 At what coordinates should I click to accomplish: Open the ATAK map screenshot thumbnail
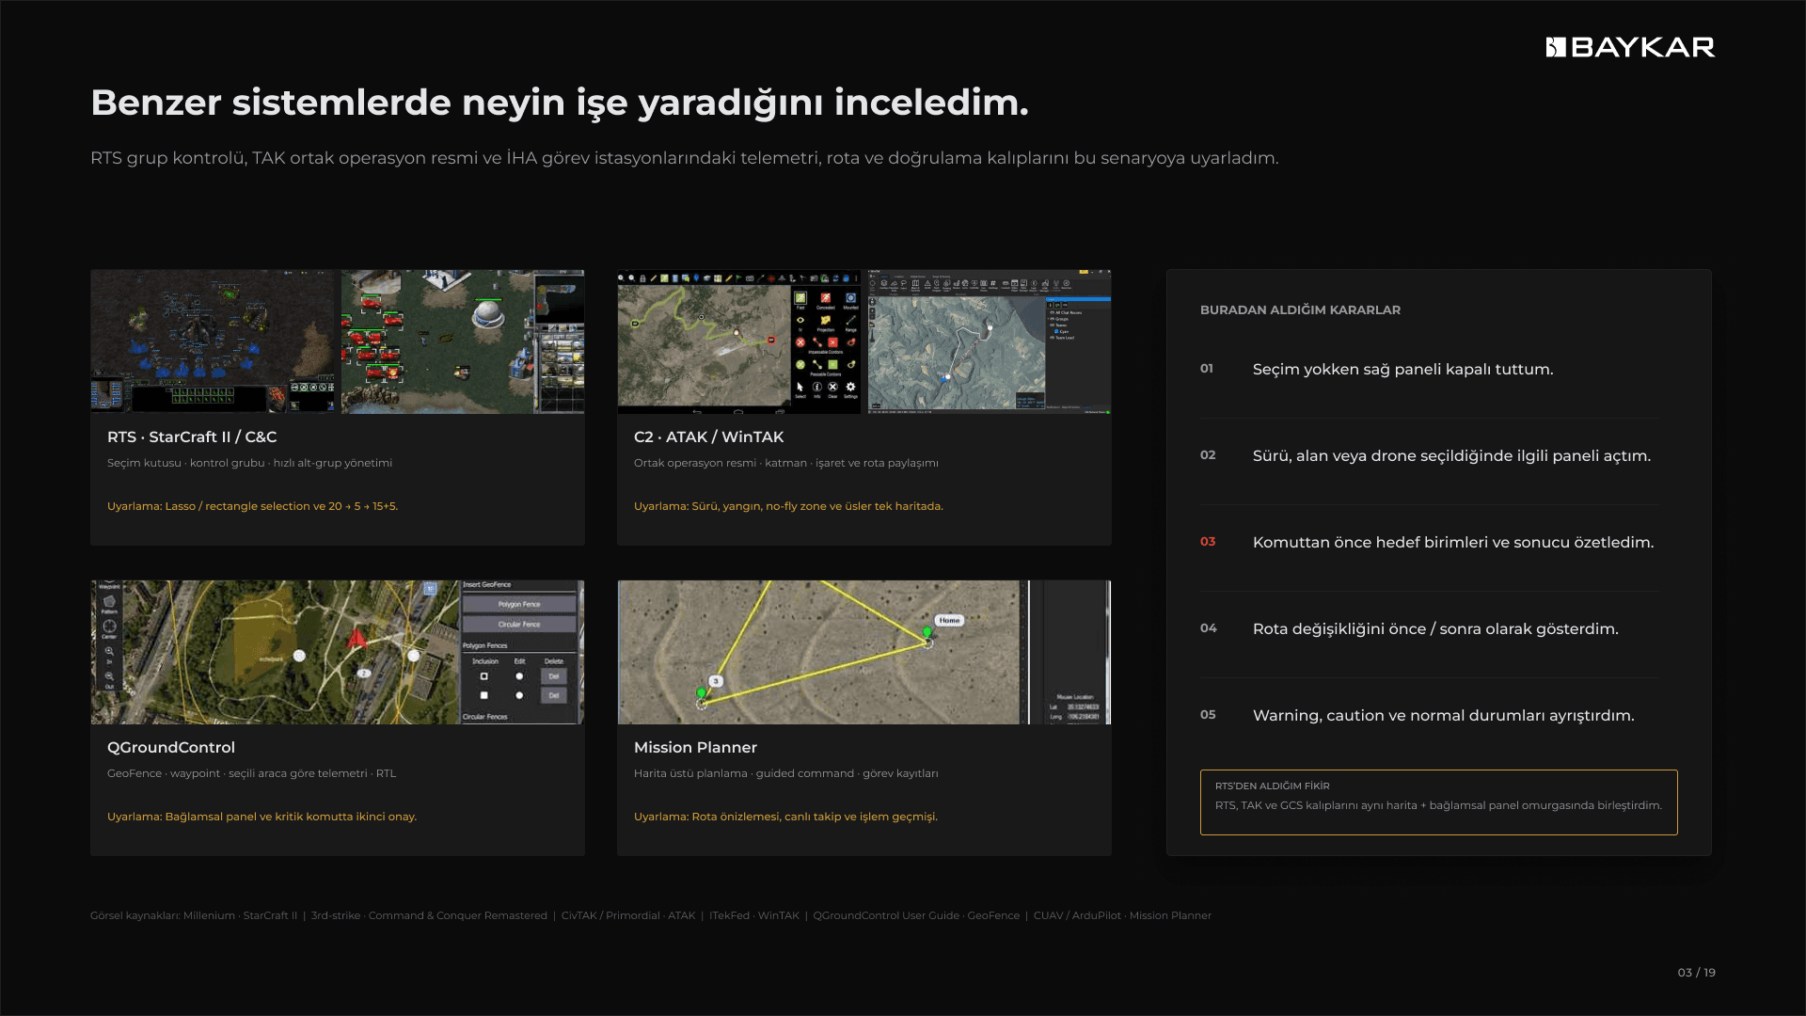739,341
